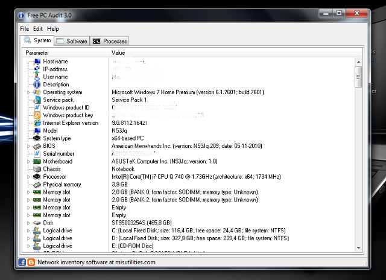This screenshot has height=280, width=386.
Task: Expand the E: Logical drive node
Action: [x=28, y=246]
